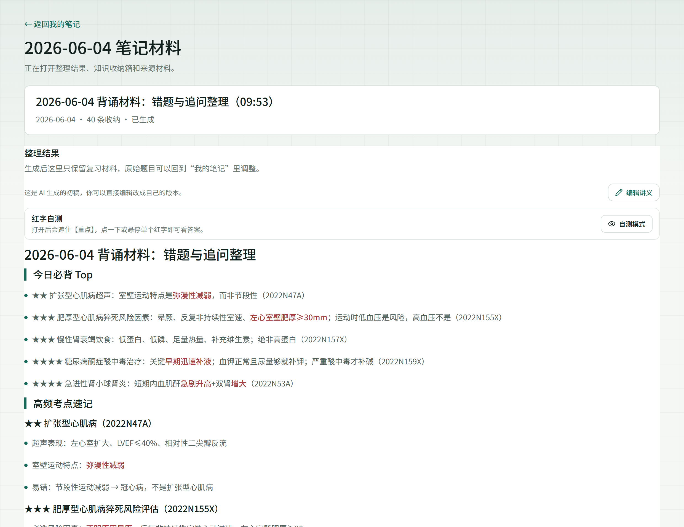Click red text 急剧升高
Screen dimensions: 684x527
point(196,384)
